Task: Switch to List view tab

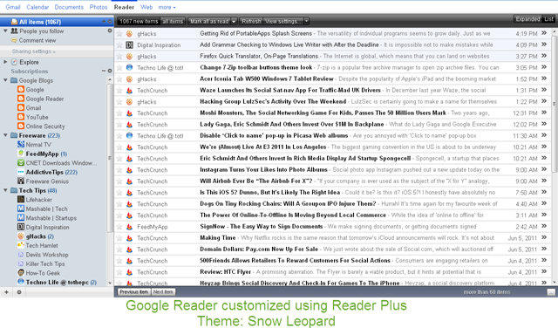Action: tap(548, 19)
